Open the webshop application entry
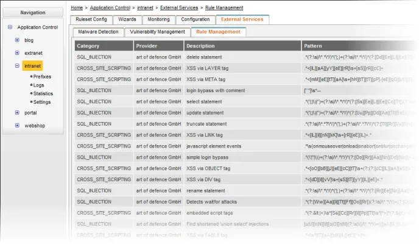The height and width of the screenshot is (244, 419). tap(35, 126)
